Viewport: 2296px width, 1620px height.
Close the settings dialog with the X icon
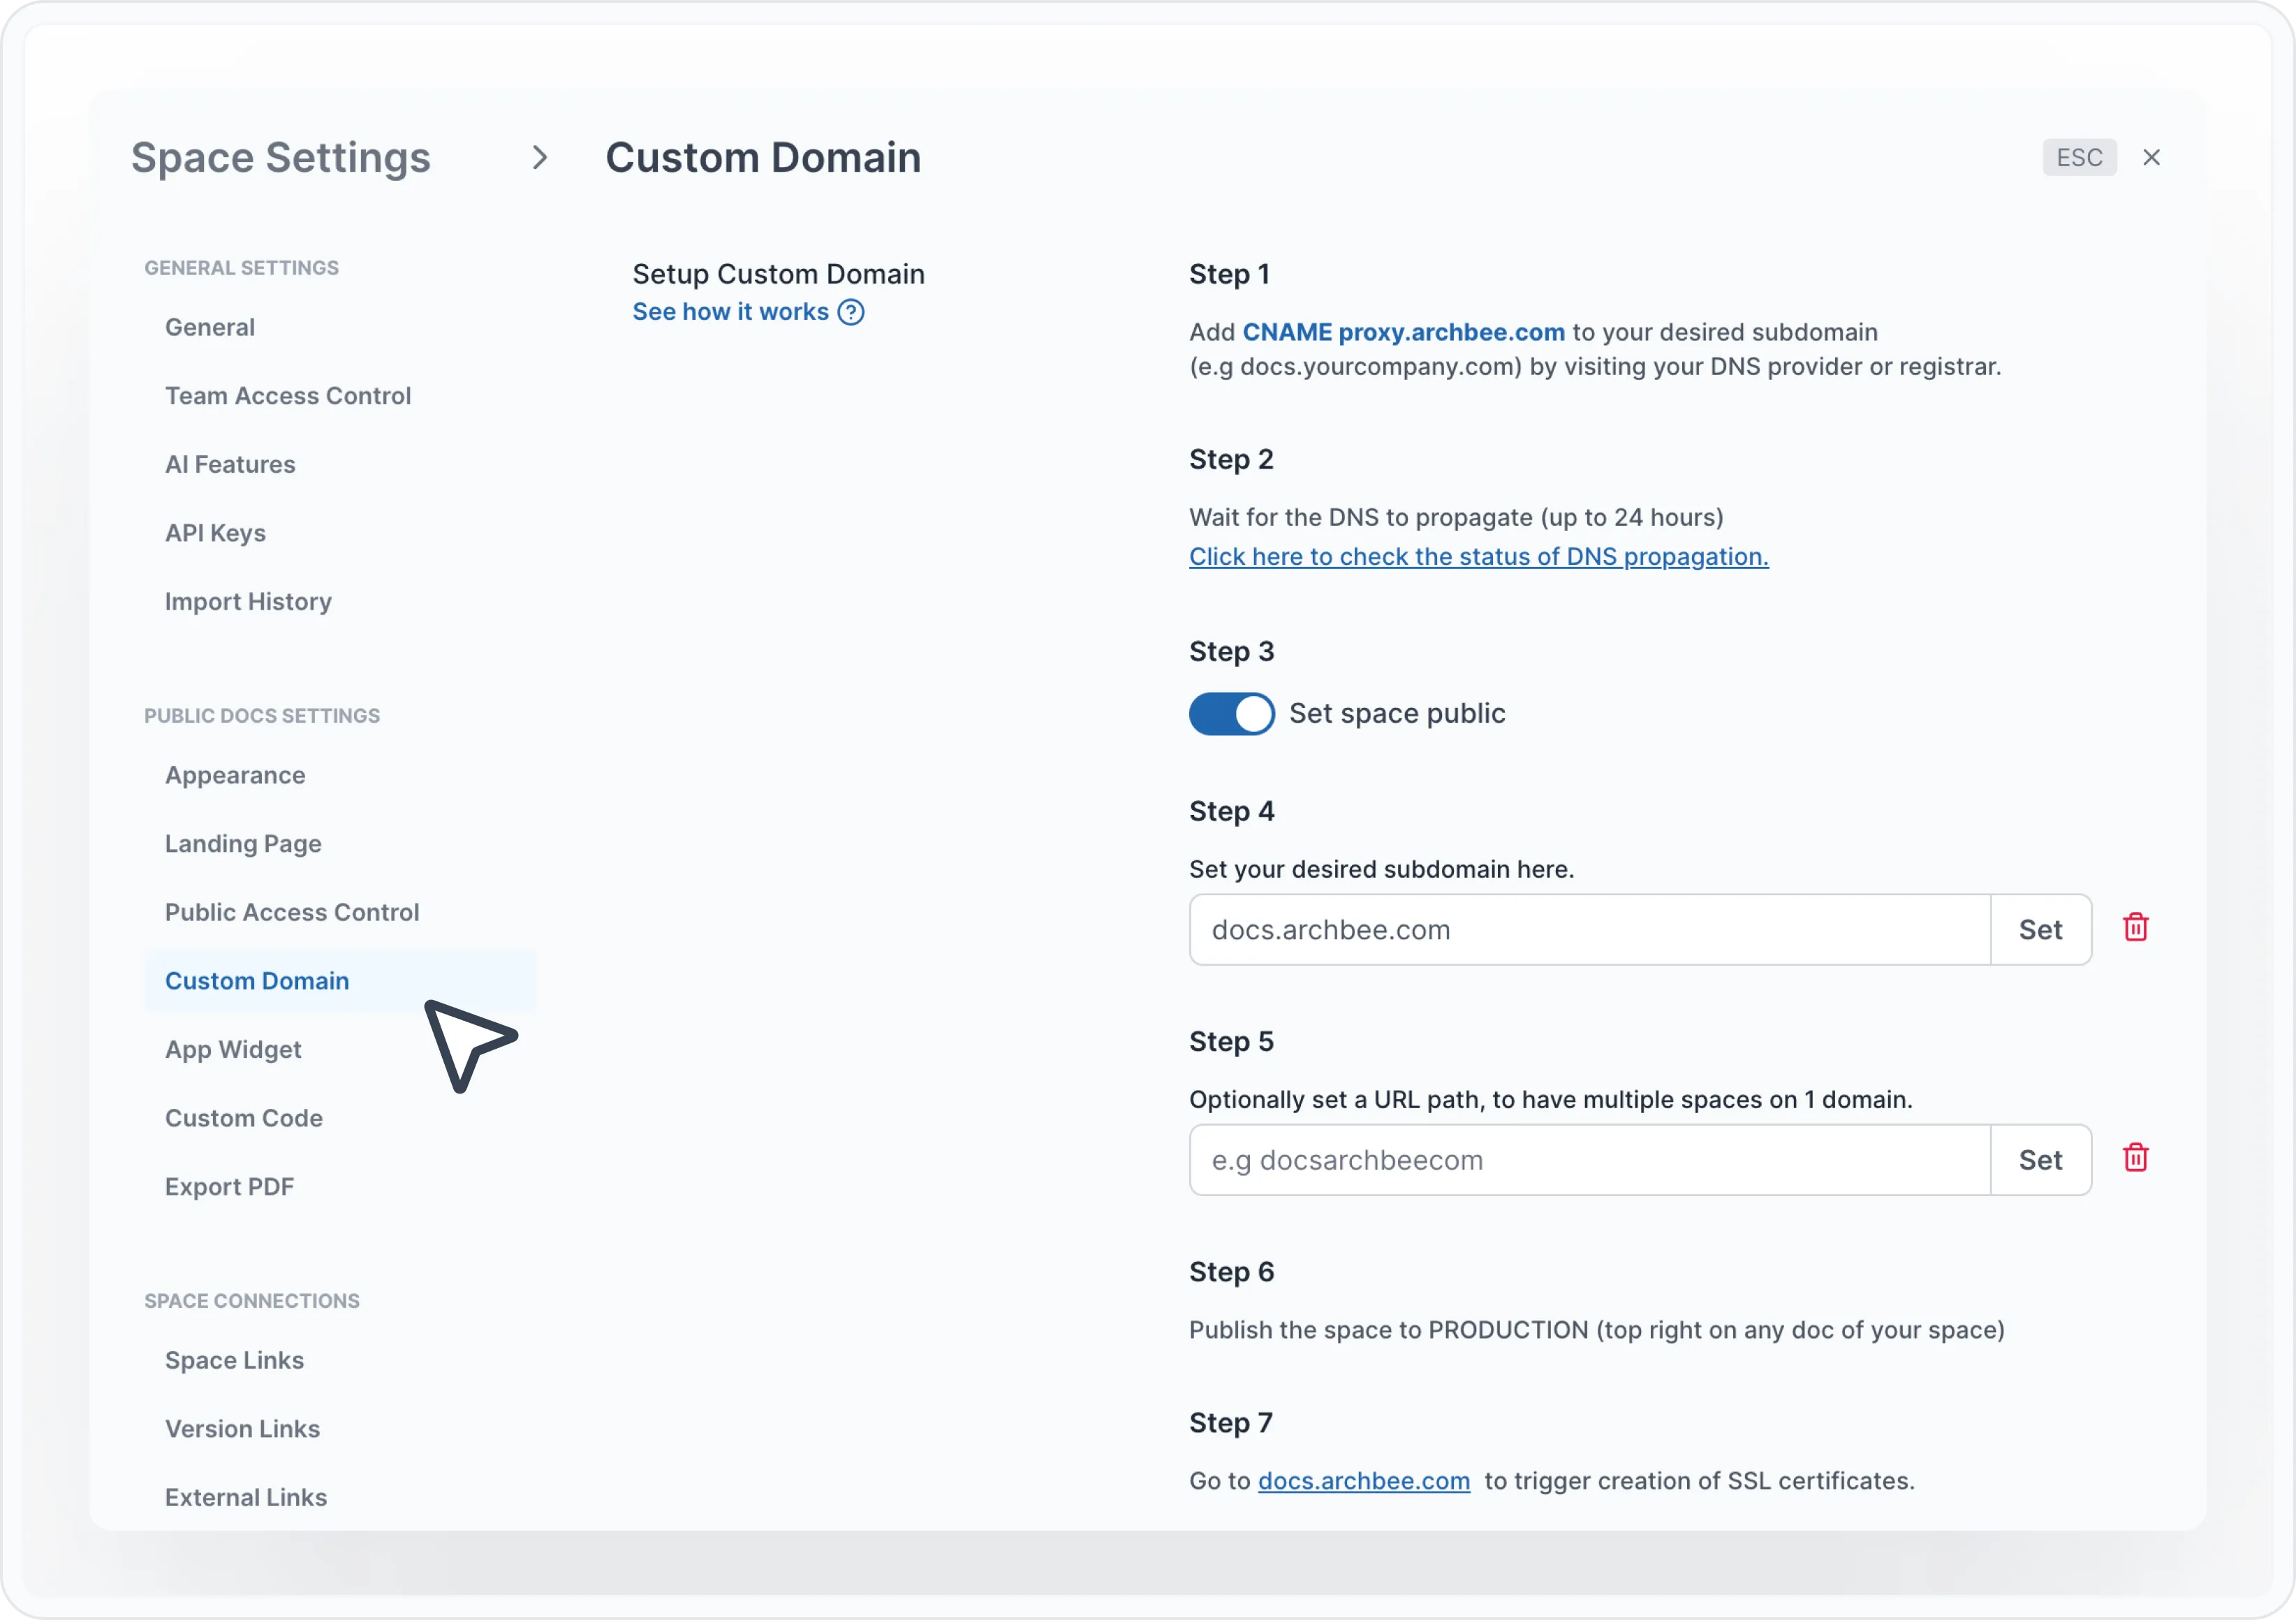[2151, 157]
